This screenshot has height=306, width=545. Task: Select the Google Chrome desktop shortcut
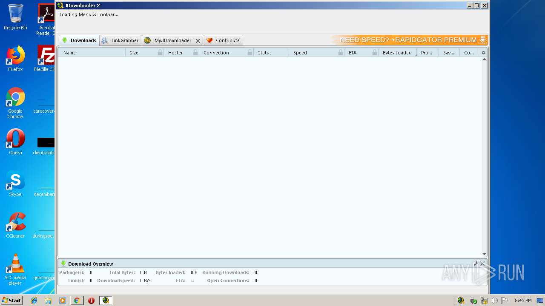[x=15, y=103]
